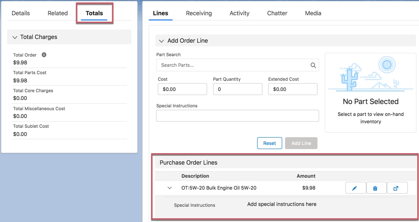This screenshot has width=419, height=222.
Task: Open the Receiving tab
Action: [199, 13]
